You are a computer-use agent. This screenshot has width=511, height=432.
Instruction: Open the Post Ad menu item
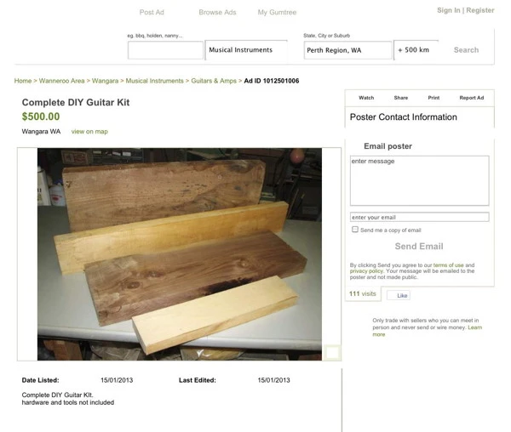coord(152,13)
